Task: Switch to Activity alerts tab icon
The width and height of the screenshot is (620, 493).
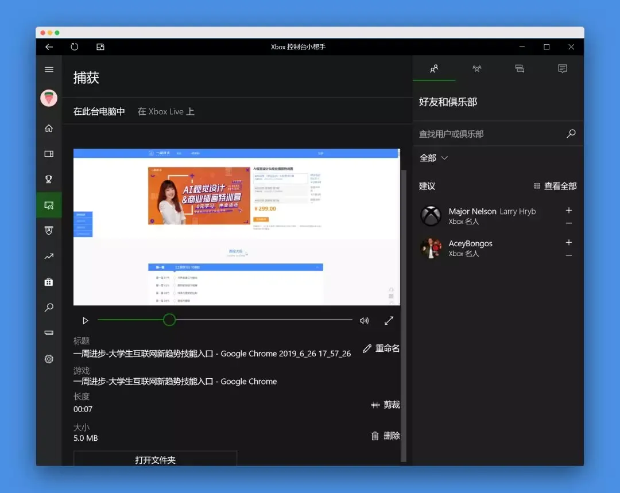Action: point(562,69)
